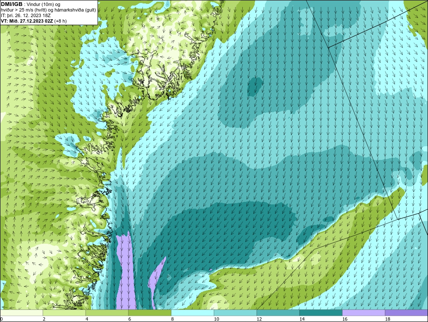428x322 pixels.
Task: Click the legend scale label 12
Action: (x=259, y=319)
